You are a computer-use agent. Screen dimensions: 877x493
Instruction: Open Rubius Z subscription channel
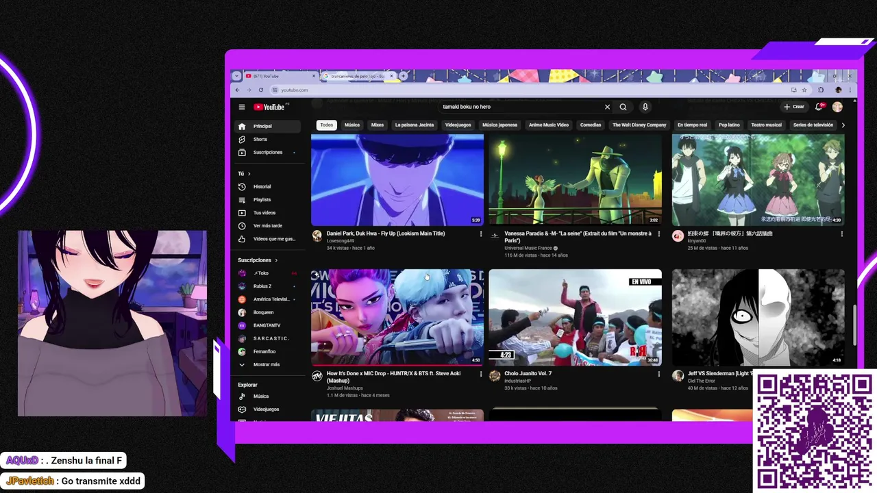[x=267, y=286]
